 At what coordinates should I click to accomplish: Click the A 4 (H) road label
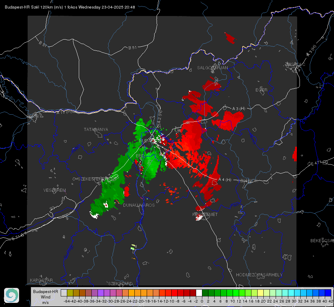225,180
